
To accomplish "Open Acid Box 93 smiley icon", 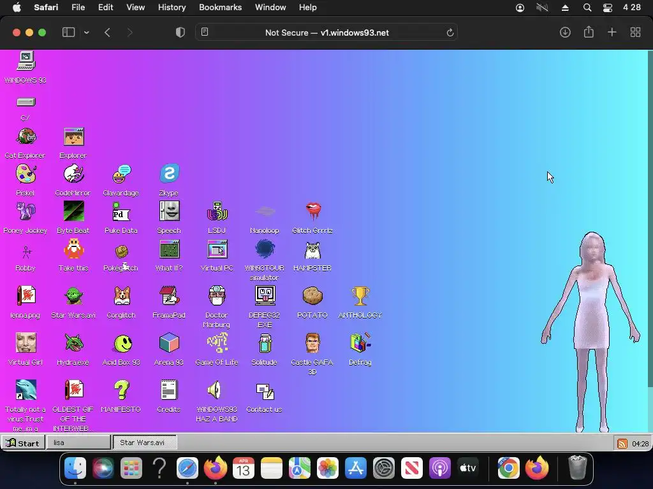I will (122, 343).
